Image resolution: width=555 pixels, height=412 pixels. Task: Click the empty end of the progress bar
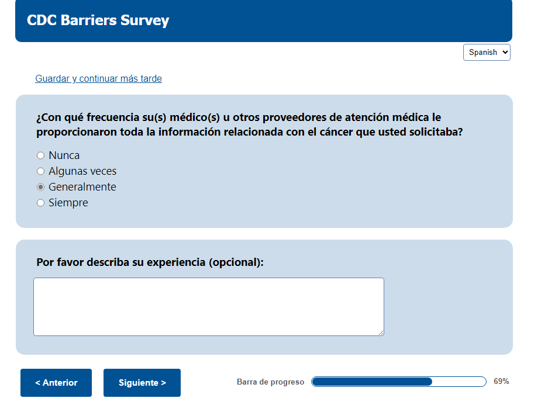pyautogui.click(x=459, y=382)
